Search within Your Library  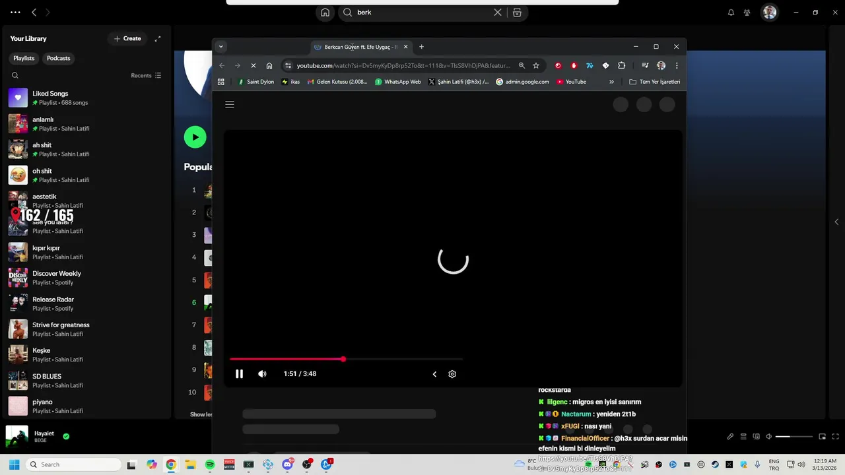(x=15, y=76)
